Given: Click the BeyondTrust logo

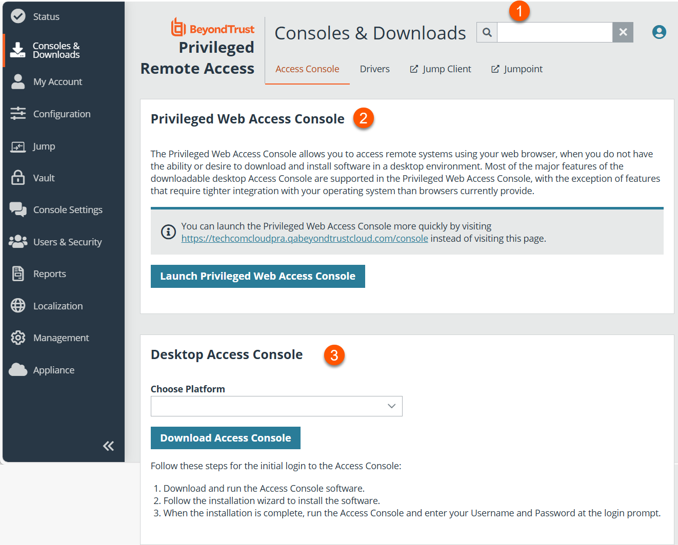Looking at the screenshot, I should click(213, 28).
